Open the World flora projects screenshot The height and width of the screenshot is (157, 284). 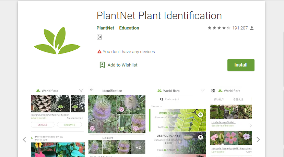[178, 122]
